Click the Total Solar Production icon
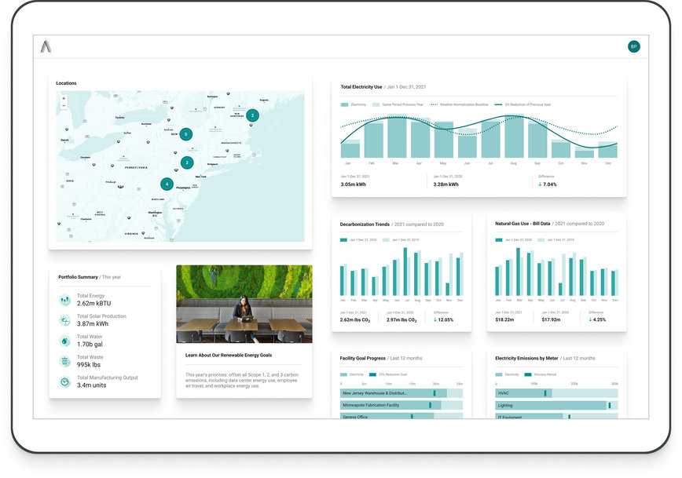This screenshot has height=478, width=682. 64,320
